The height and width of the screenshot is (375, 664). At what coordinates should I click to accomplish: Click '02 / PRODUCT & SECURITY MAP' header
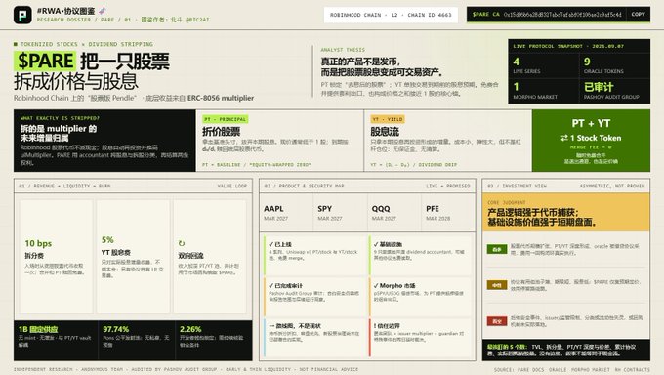click(x=304, y=186)
